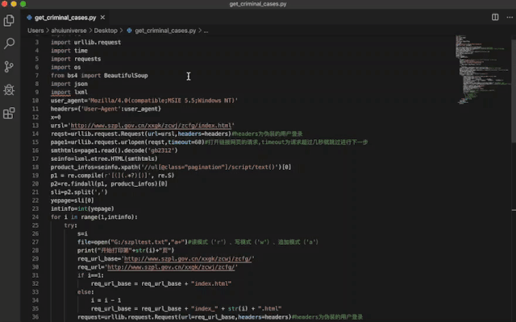Open the Run and Debug view
This screenshot has width=516, height=322.
[x=10, y=90]
